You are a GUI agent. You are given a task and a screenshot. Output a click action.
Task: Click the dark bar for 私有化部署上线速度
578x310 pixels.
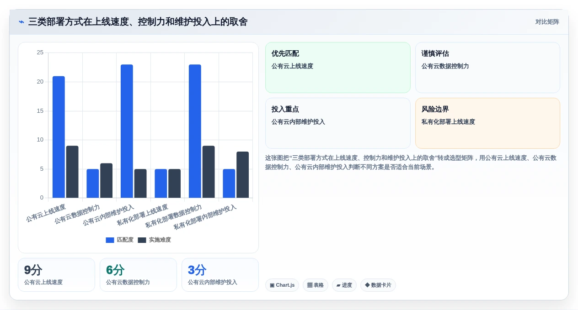[175, 184]
